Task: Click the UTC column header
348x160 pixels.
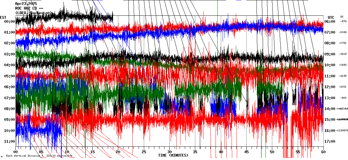Action: pos(331,17)
